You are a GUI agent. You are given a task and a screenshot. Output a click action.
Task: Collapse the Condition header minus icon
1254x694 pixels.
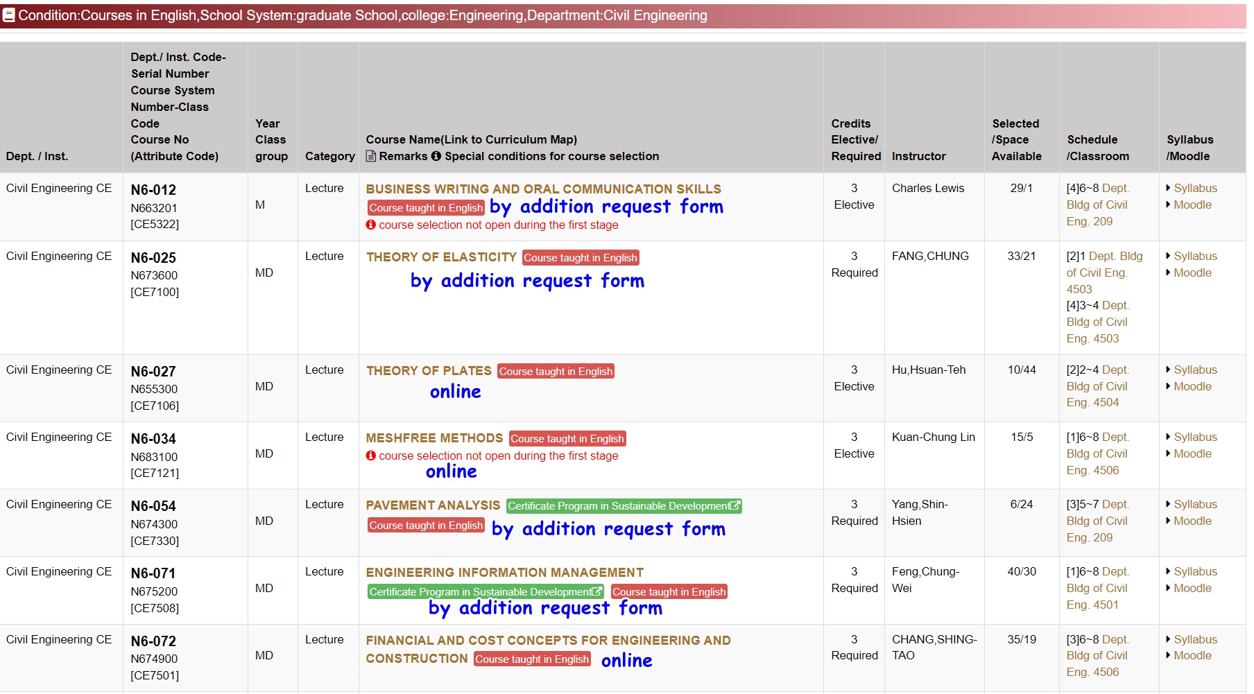(x=9, y=16)
